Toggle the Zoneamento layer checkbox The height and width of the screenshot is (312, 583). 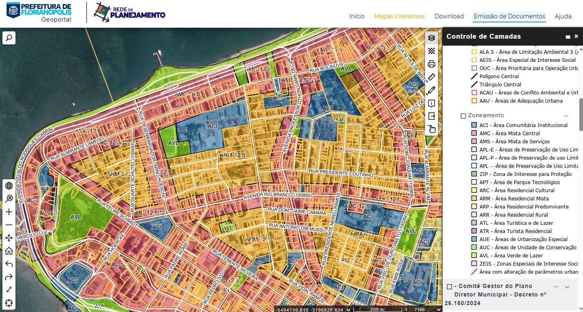pyautogui.click(x=463, y=116)
